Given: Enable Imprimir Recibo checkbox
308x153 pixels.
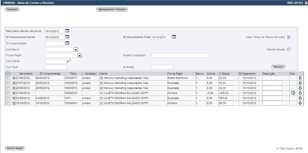Looking at the screenshot, I should tap(289, 49).
